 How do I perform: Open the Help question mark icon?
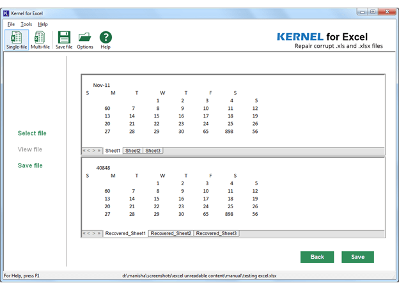[x=106, y=40]
